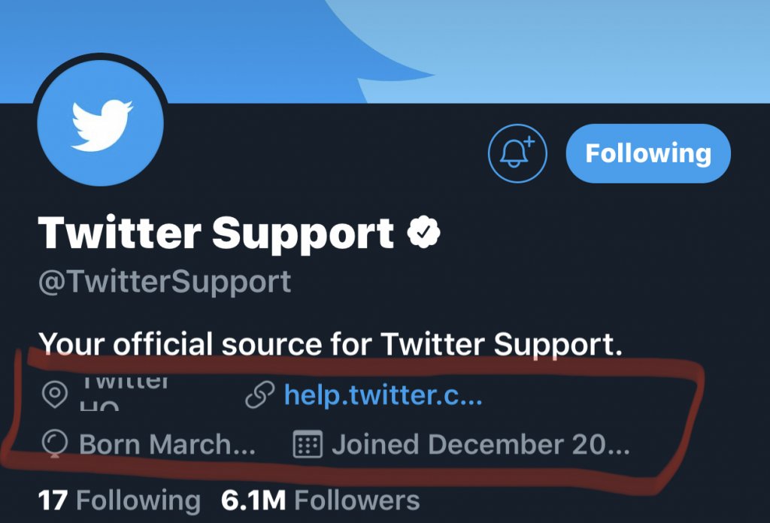Viewport: 770px width, 523px height.
Task: Turn on notifications with the bell icon
Action: 517,154
